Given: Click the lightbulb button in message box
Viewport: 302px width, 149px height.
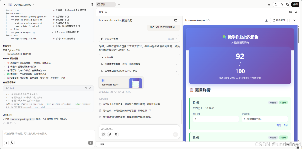Looking at the screenshot, I should tap(116, 135).
